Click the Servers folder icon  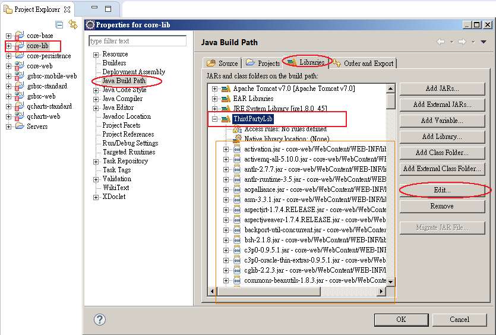19,127
